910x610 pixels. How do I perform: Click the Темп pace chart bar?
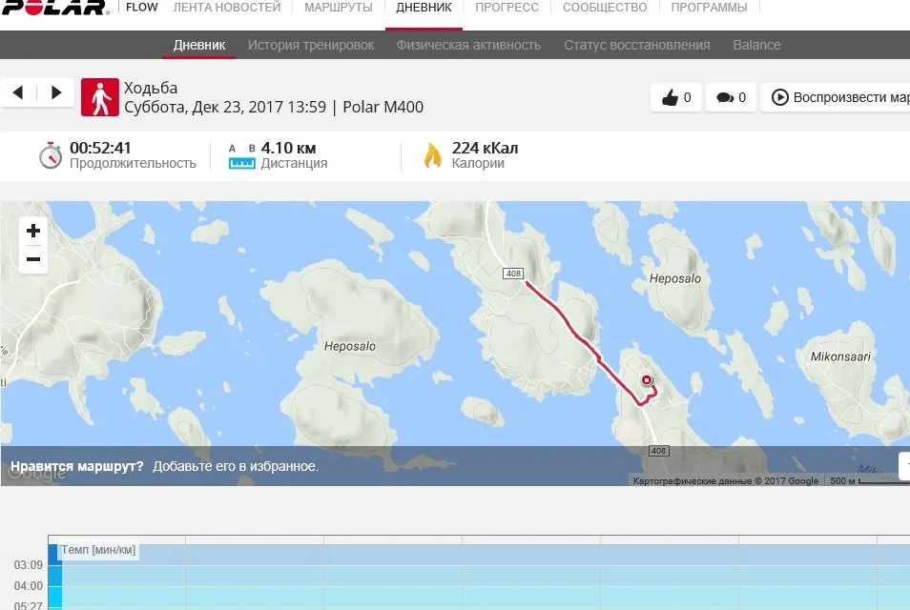click(x=55, y=577)
